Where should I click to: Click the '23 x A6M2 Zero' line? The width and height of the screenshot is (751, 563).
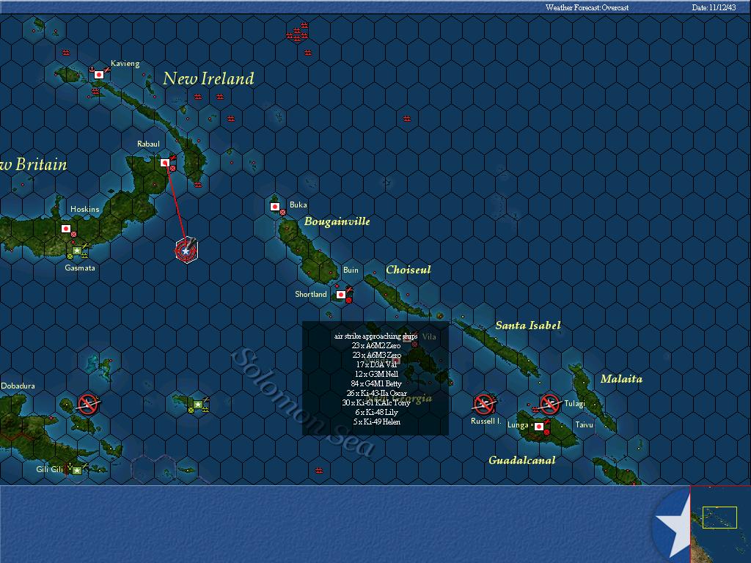coord(376,346)
